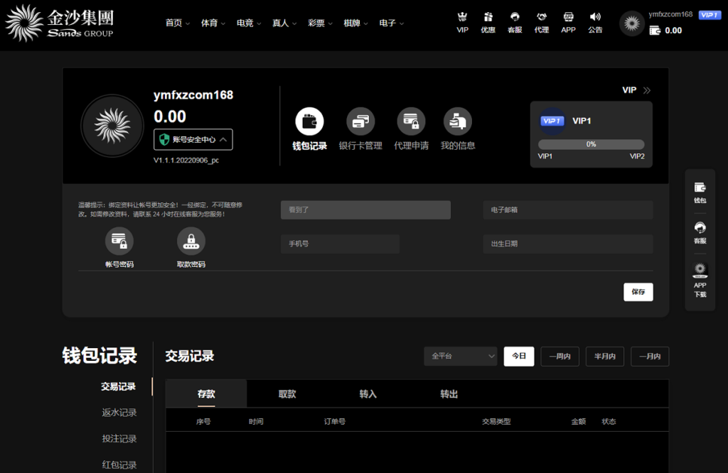Select 投注记录 from the left menu
The width and height of the screenshot is (728, 473).
click(119, 438)
